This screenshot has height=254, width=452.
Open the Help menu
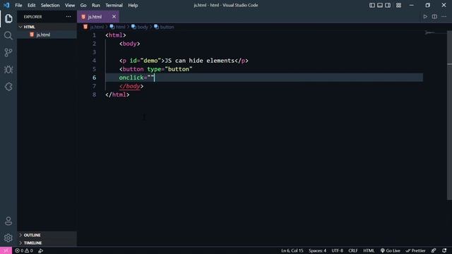[133, 5]
